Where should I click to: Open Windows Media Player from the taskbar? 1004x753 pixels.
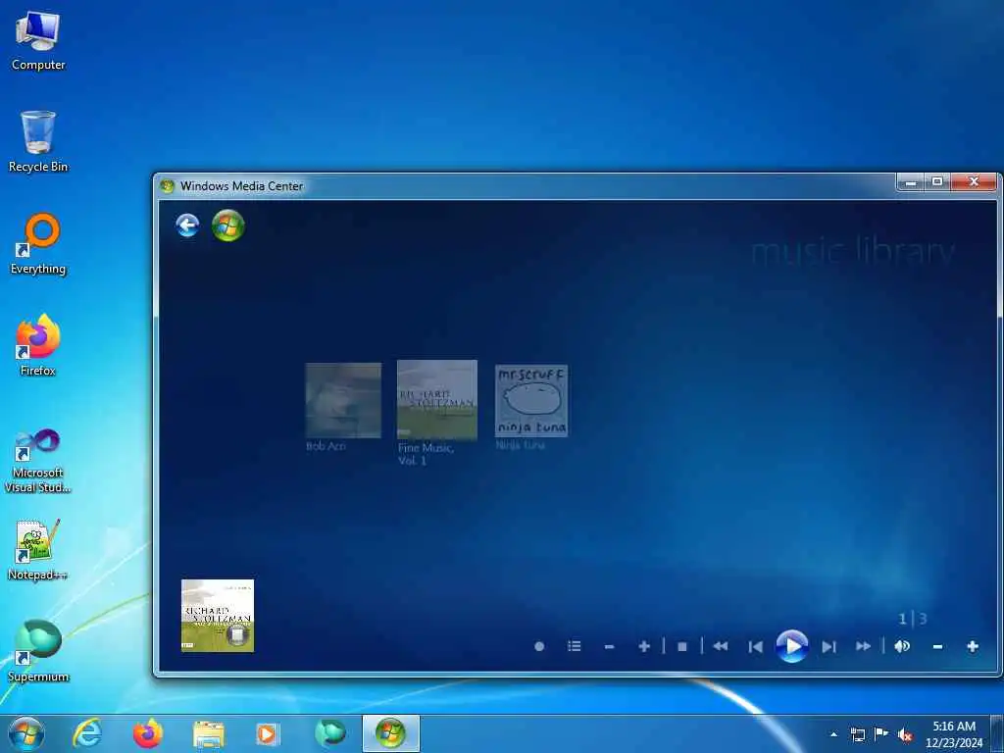pos(267,733)
